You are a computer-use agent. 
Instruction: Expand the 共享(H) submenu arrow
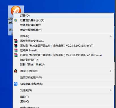click(x=111, y=36)
